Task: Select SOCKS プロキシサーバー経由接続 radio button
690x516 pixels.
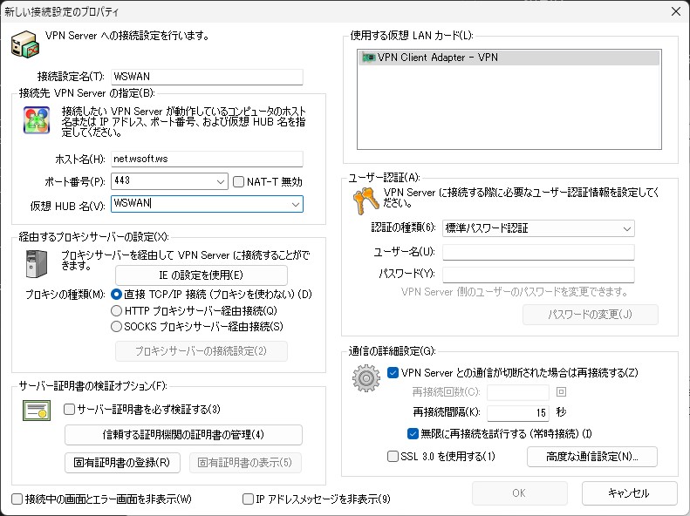Action: point(116,327)
